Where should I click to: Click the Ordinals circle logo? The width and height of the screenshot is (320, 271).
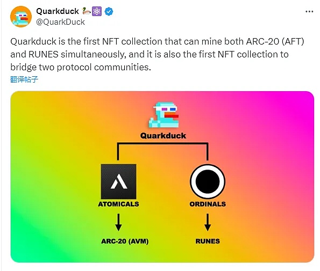pos(208,181)
